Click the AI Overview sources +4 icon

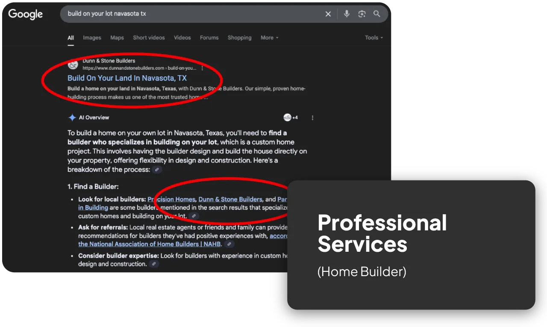(291, 118)
